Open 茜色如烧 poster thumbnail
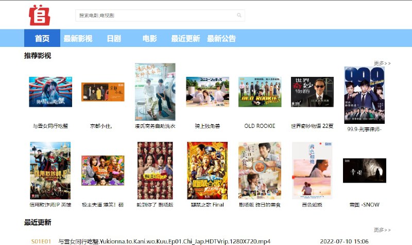Screen dimensions: 412x245 click(x=312, y=171)
